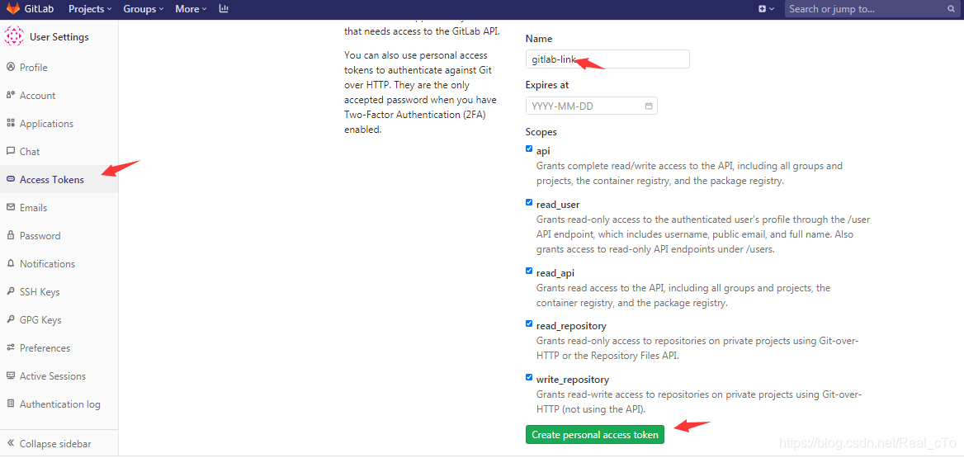Screen dimensions: 964x458
Task: View Authentication log page
Action: 59,404
